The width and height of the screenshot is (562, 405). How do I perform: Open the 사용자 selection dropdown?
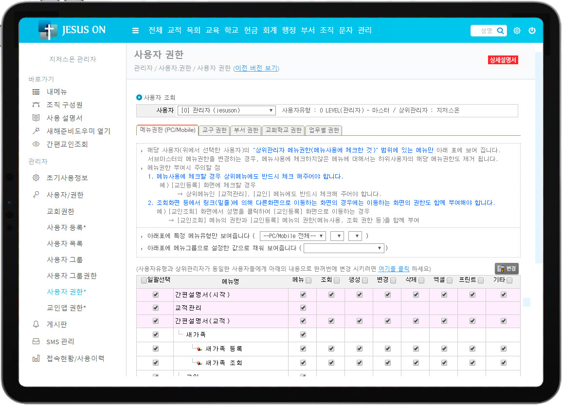tap(226, 110)
